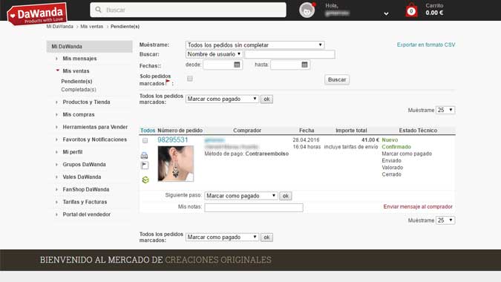501x282 pixels.
Task: Open 'Siguiente paso' dropdown
Action: click(241, 196)
